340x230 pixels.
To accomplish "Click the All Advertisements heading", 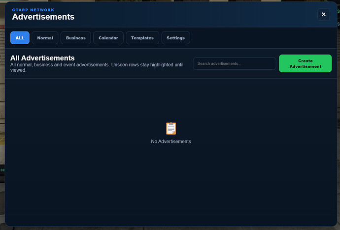I will (x=42, y=58).
